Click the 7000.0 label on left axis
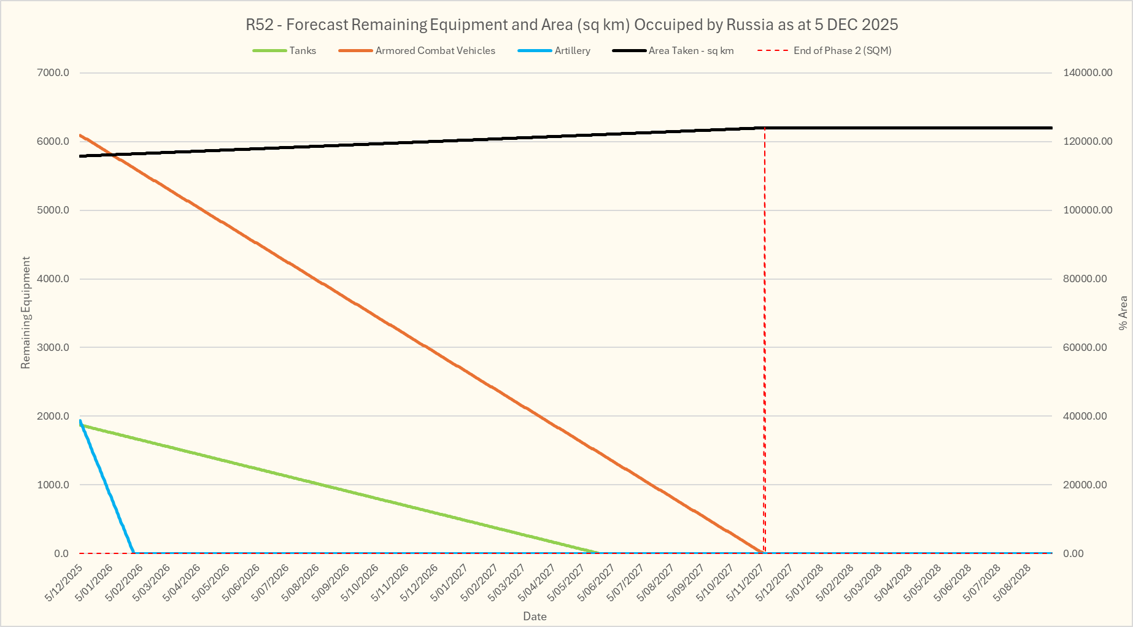 point(53,73)
